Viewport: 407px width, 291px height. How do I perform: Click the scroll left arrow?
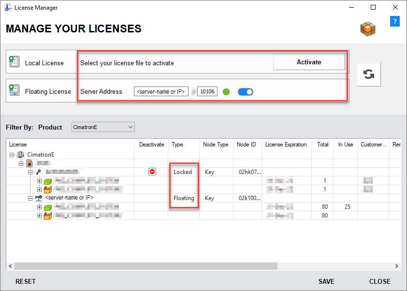[x=10, y=266]
